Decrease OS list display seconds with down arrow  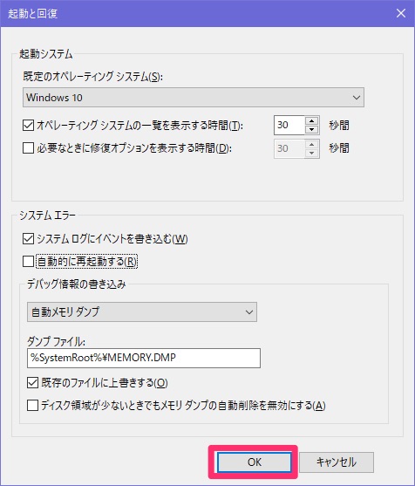[312, 129]
